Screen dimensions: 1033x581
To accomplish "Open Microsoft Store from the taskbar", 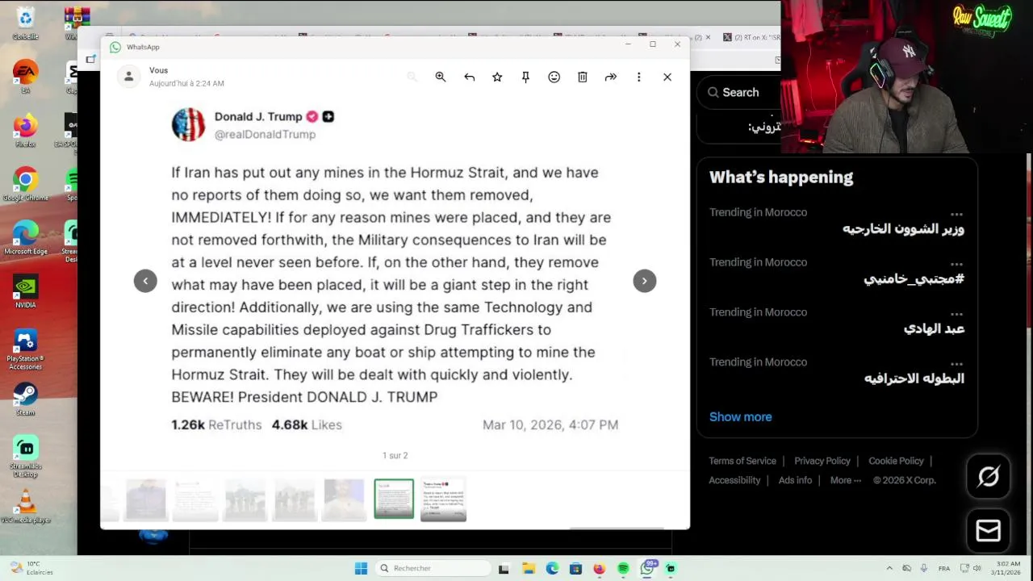I will (575, 568).
